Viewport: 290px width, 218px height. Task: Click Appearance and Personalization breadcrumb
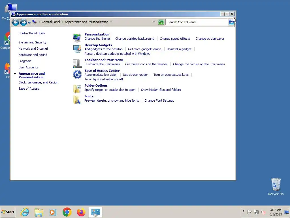(86, 22)
